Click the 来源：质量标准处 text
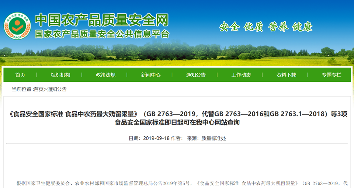This screenshot has height=188, width=354. coord(206,138)
